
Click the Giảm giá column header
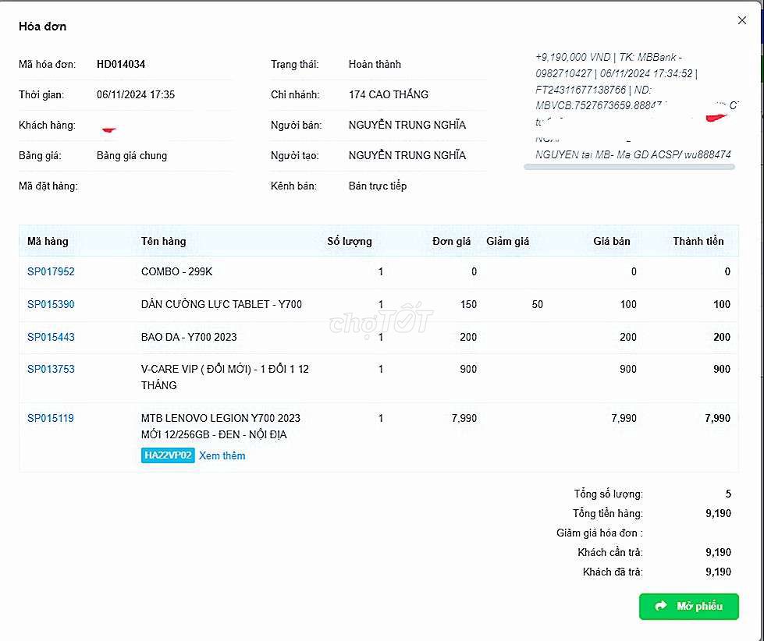508,241
